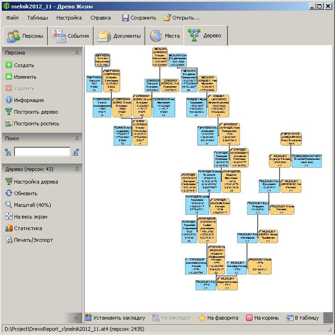Screen dimensions: 335x335
Task: Open the Таблицы menu
Action: (37, 18)
